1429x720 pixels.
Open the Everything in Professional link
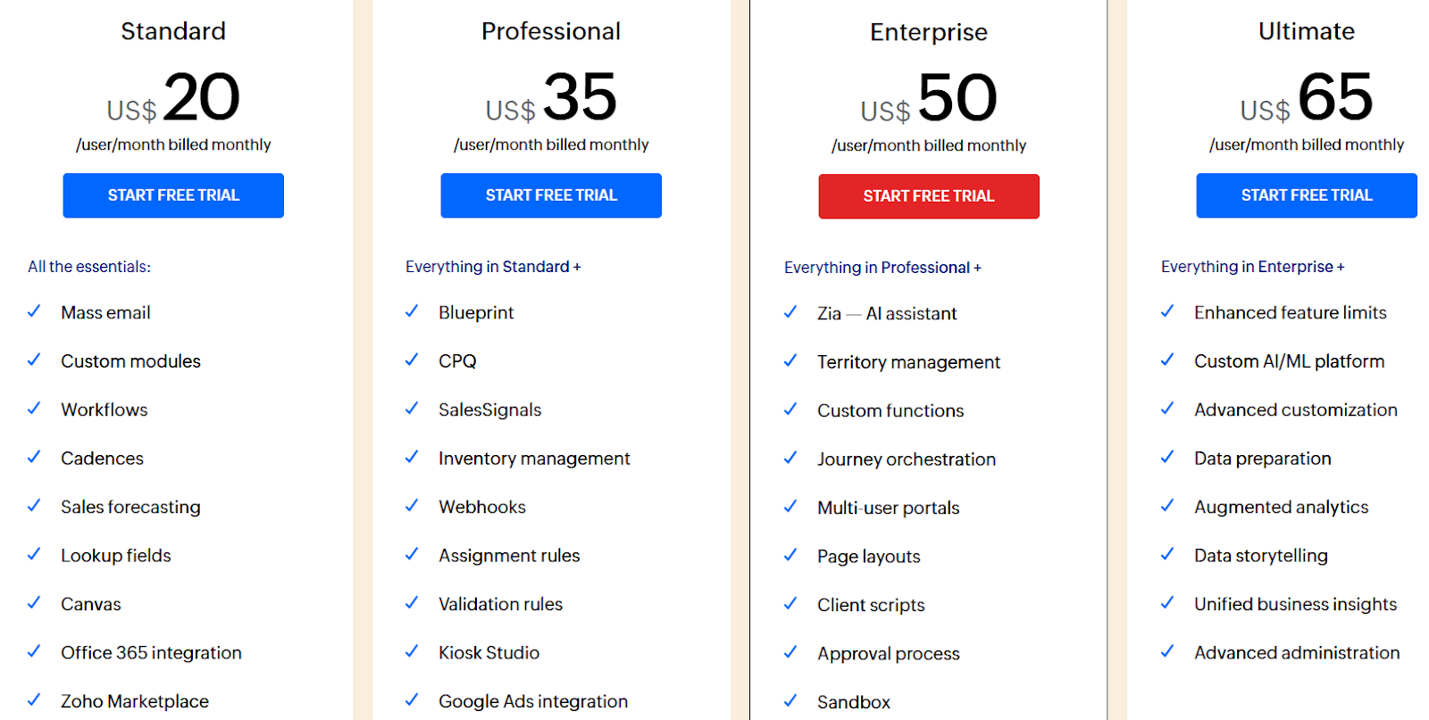coord(882,267)
